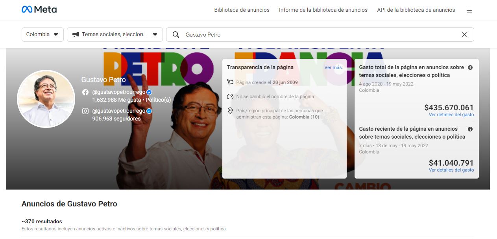The height and width of the screenshot is (239, 497).
Task: Click the '4 ago 2020 - 19 may 2022' date range
Action: (386, 84)
